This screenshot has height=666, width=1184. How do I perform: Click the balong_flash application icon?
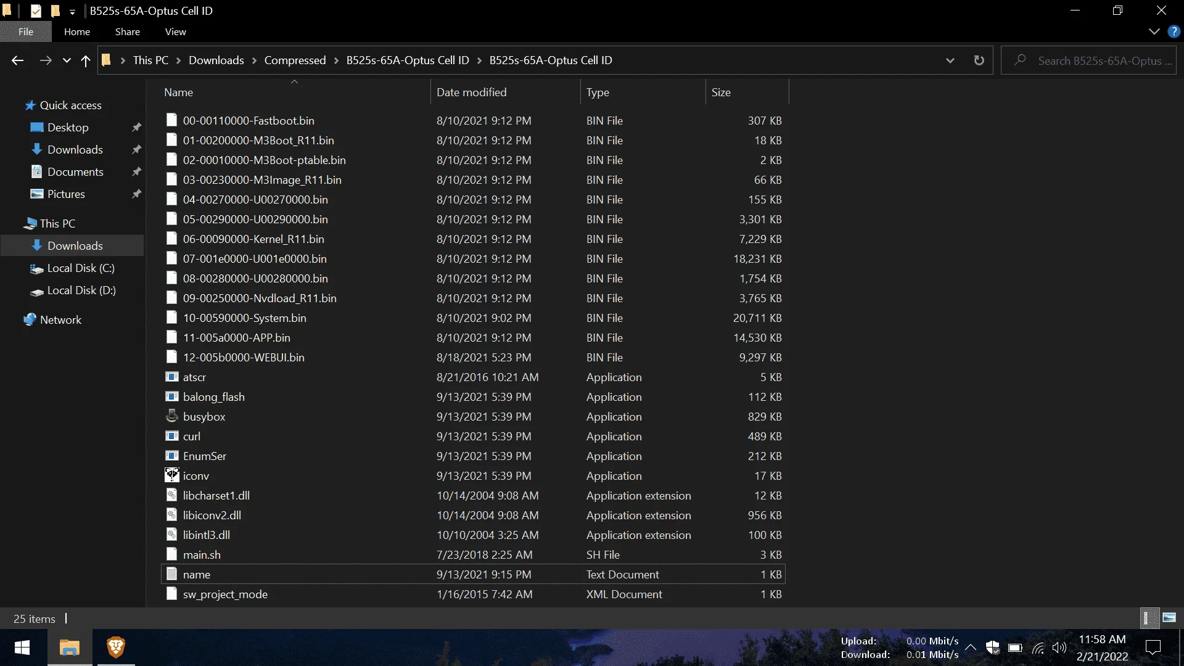coord(172,397)
